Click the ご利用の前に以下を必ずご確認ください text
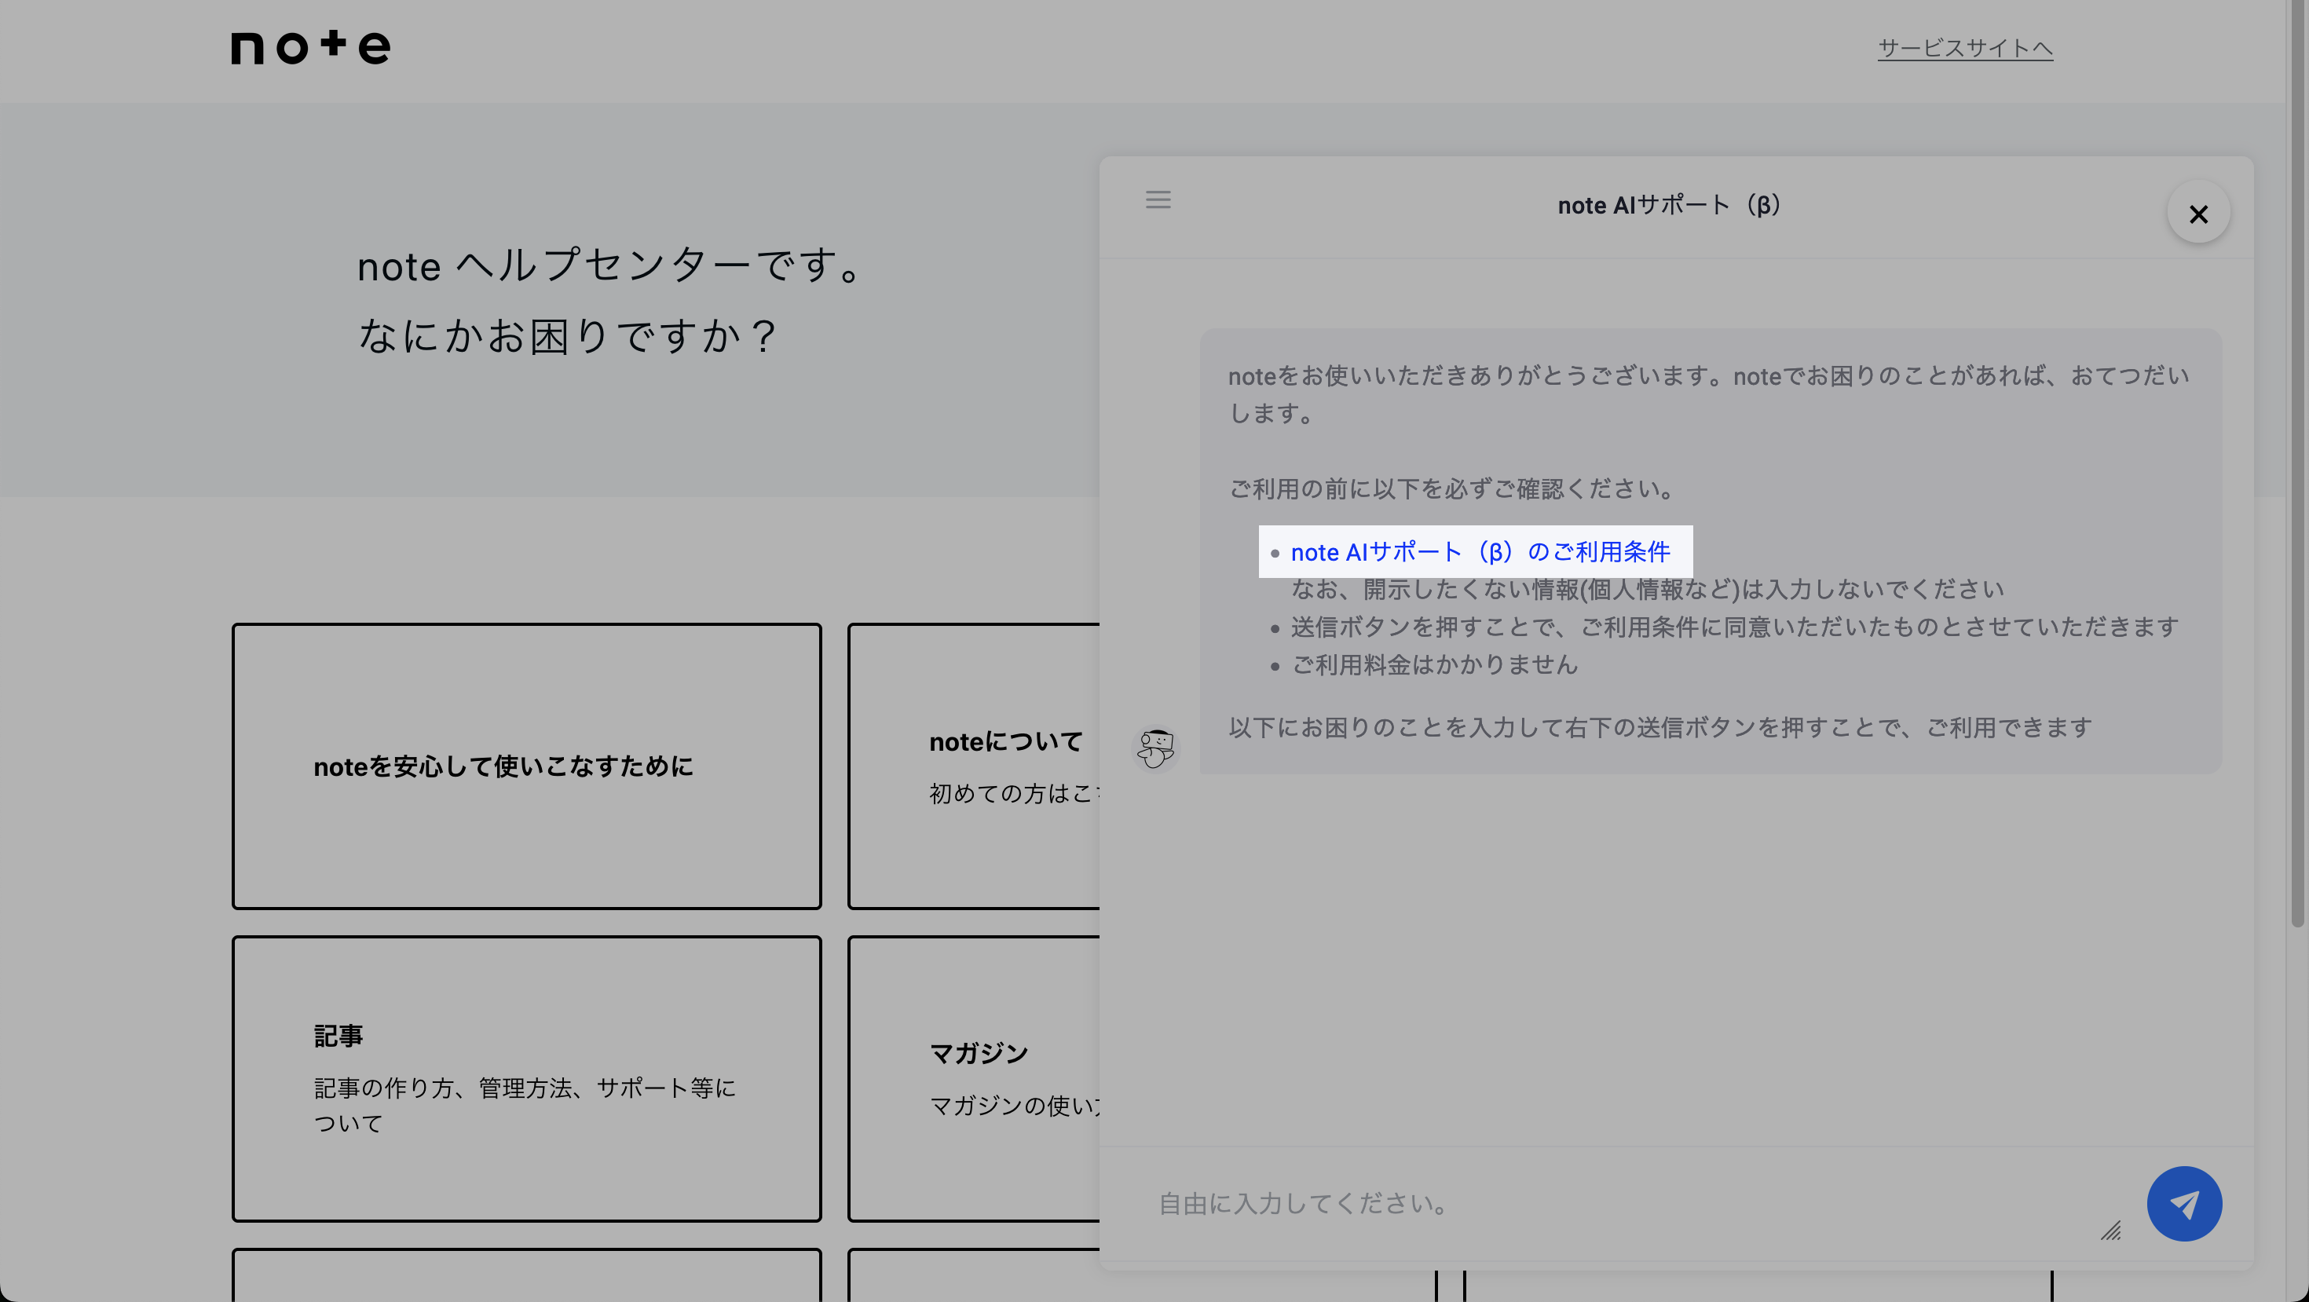The height and width of the screenshot is (1302, 2309). 1451,489
